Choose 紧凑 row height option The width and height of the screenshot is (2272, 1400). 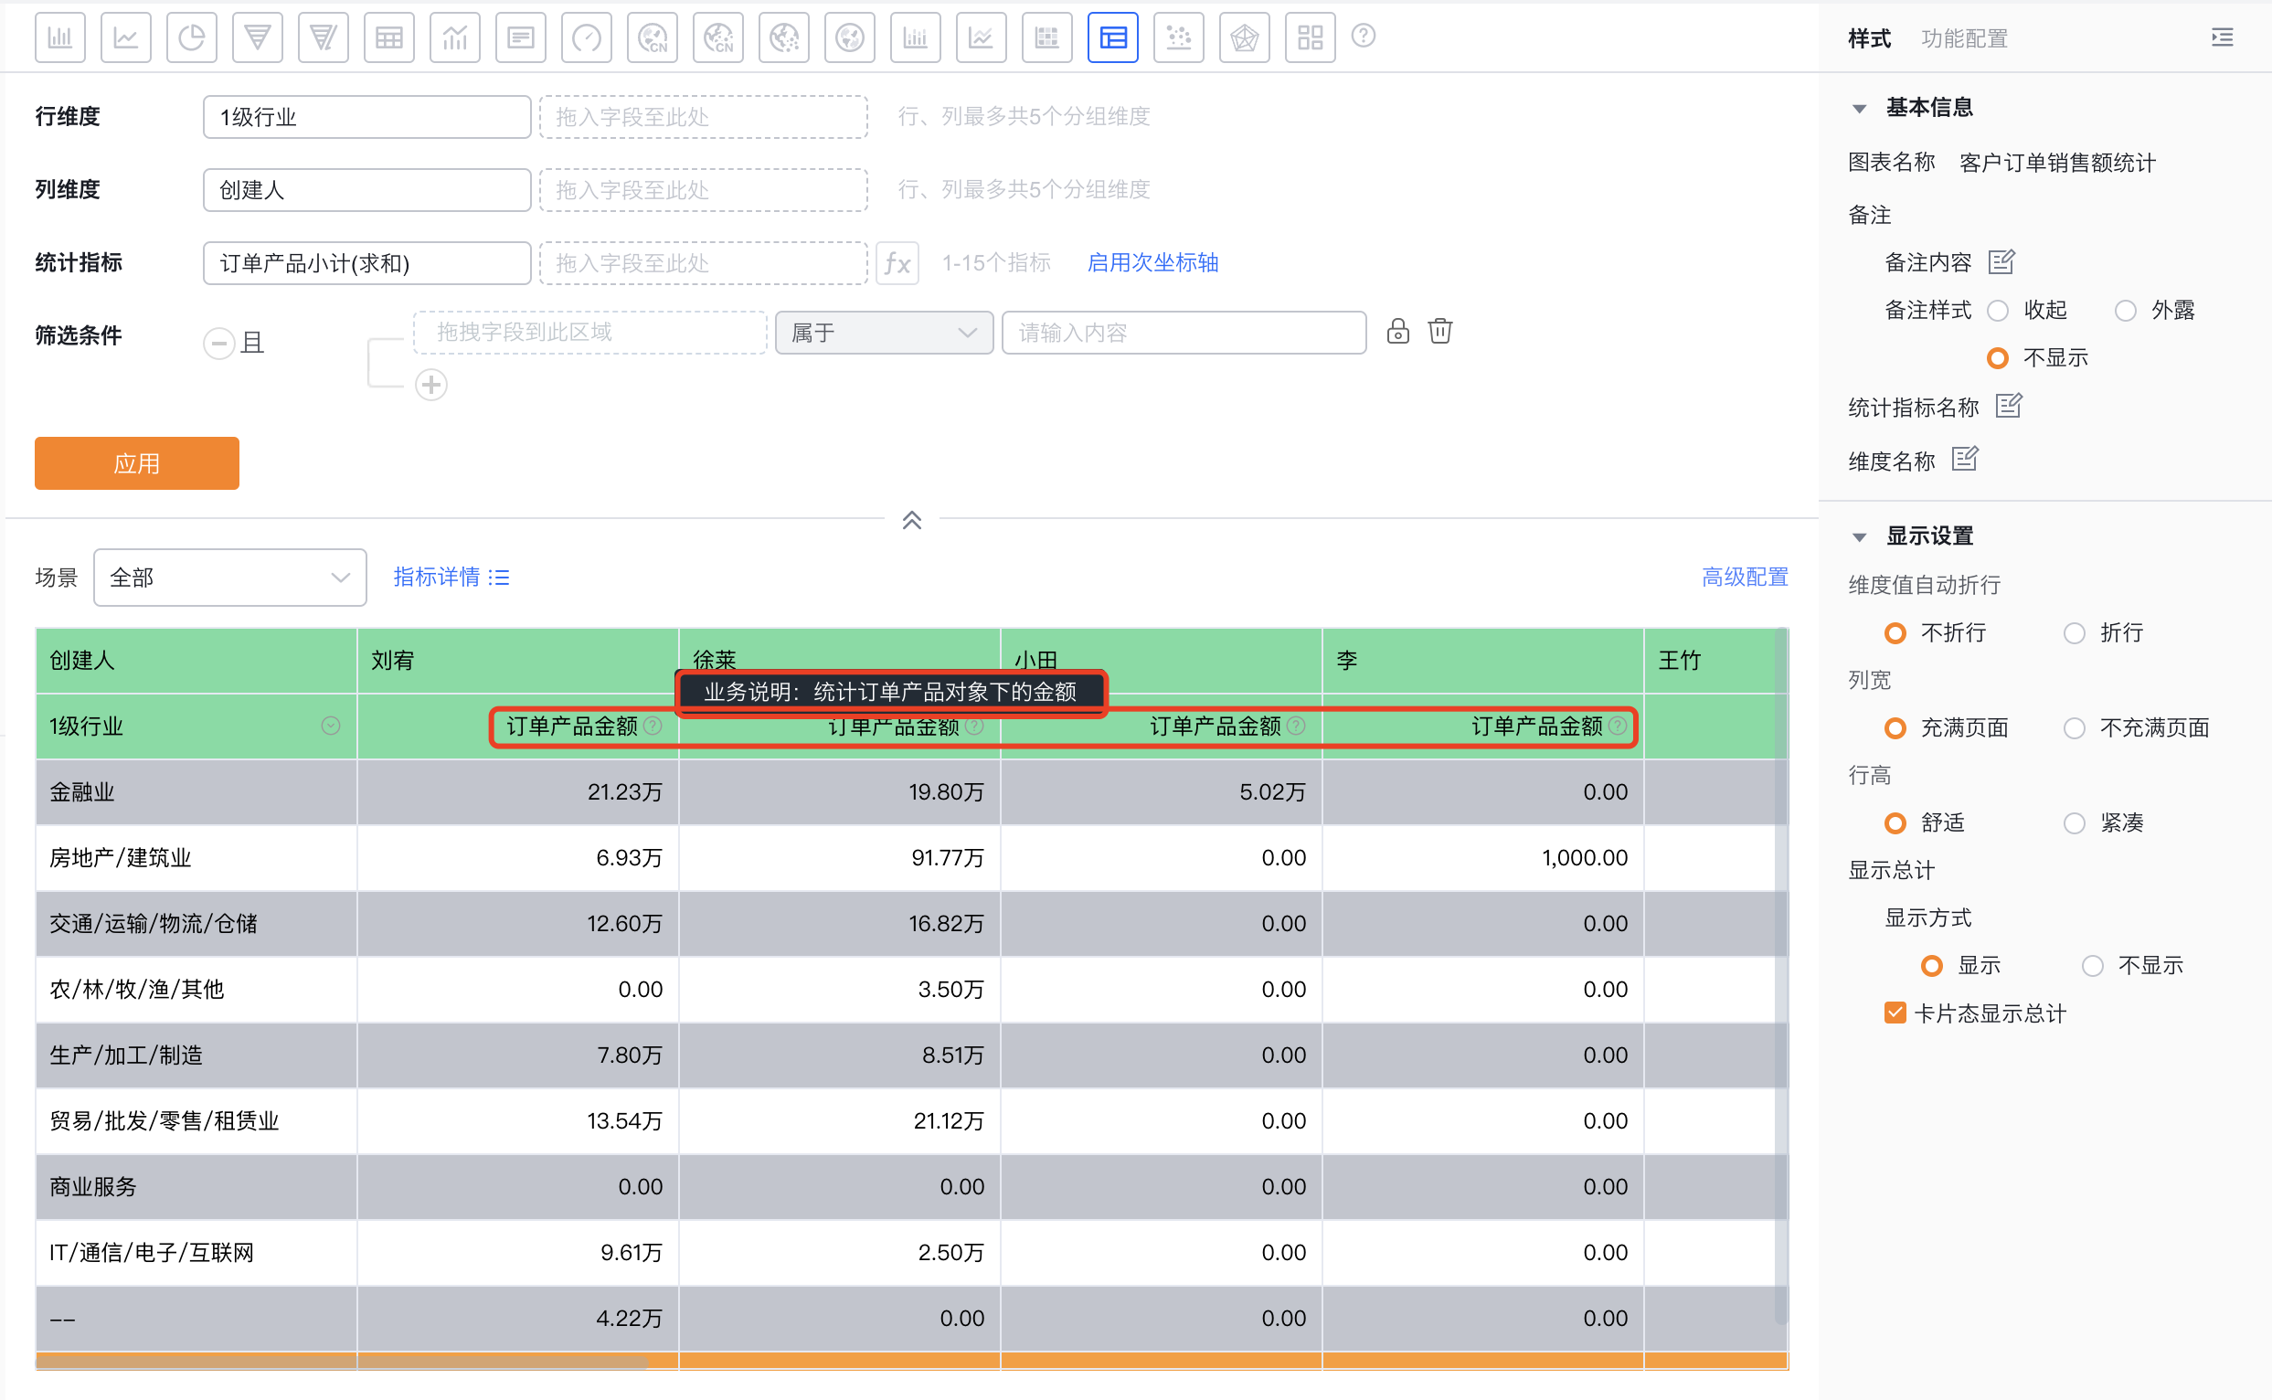tap(2075, 823)
